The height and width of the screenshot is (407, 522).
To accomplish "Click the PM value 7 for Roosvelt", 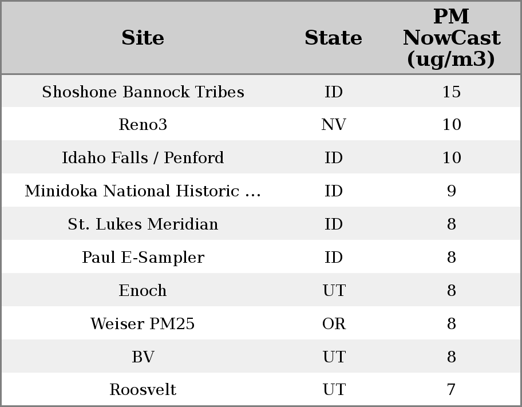I will (x=451, y=390).
